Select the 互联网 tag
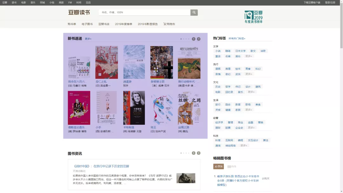Viewport: 343px width, 193px height. coord(229,140)
